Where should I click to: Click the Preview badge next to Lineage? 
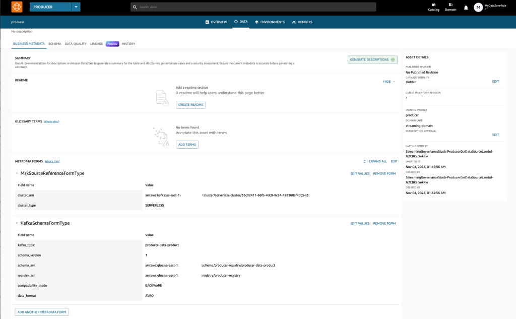[x=112, y=44]
